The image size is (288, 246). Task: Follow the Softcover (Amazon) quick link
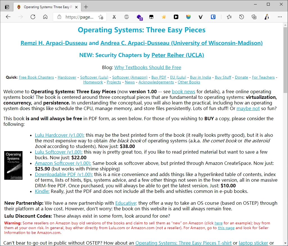point(130,77)
